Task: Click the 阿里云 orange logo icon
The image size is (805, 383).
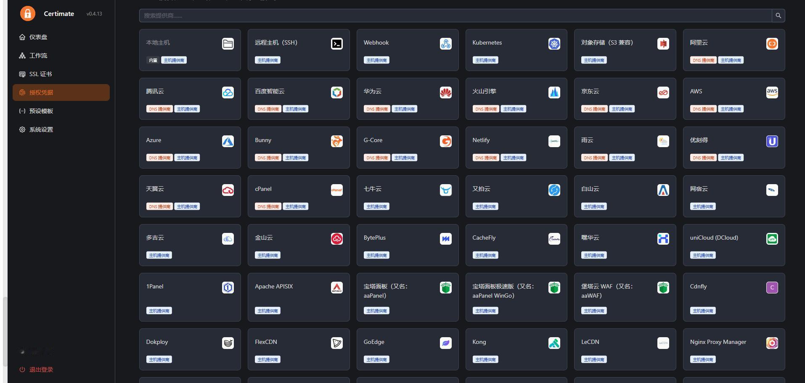Action: tap(772, 44)
